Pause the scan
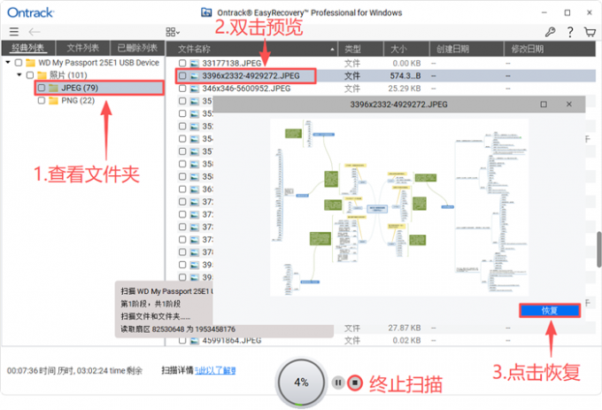This screenshot has height=410, width=602. [x=338, y=383]
